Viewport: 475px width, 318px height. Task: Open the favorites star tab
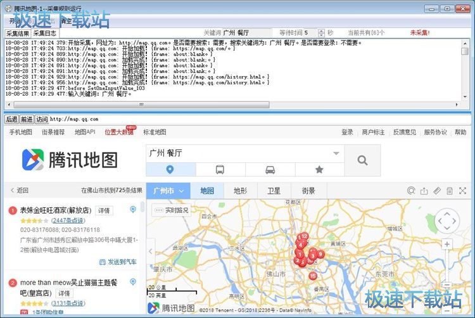[x=319, y=169]
